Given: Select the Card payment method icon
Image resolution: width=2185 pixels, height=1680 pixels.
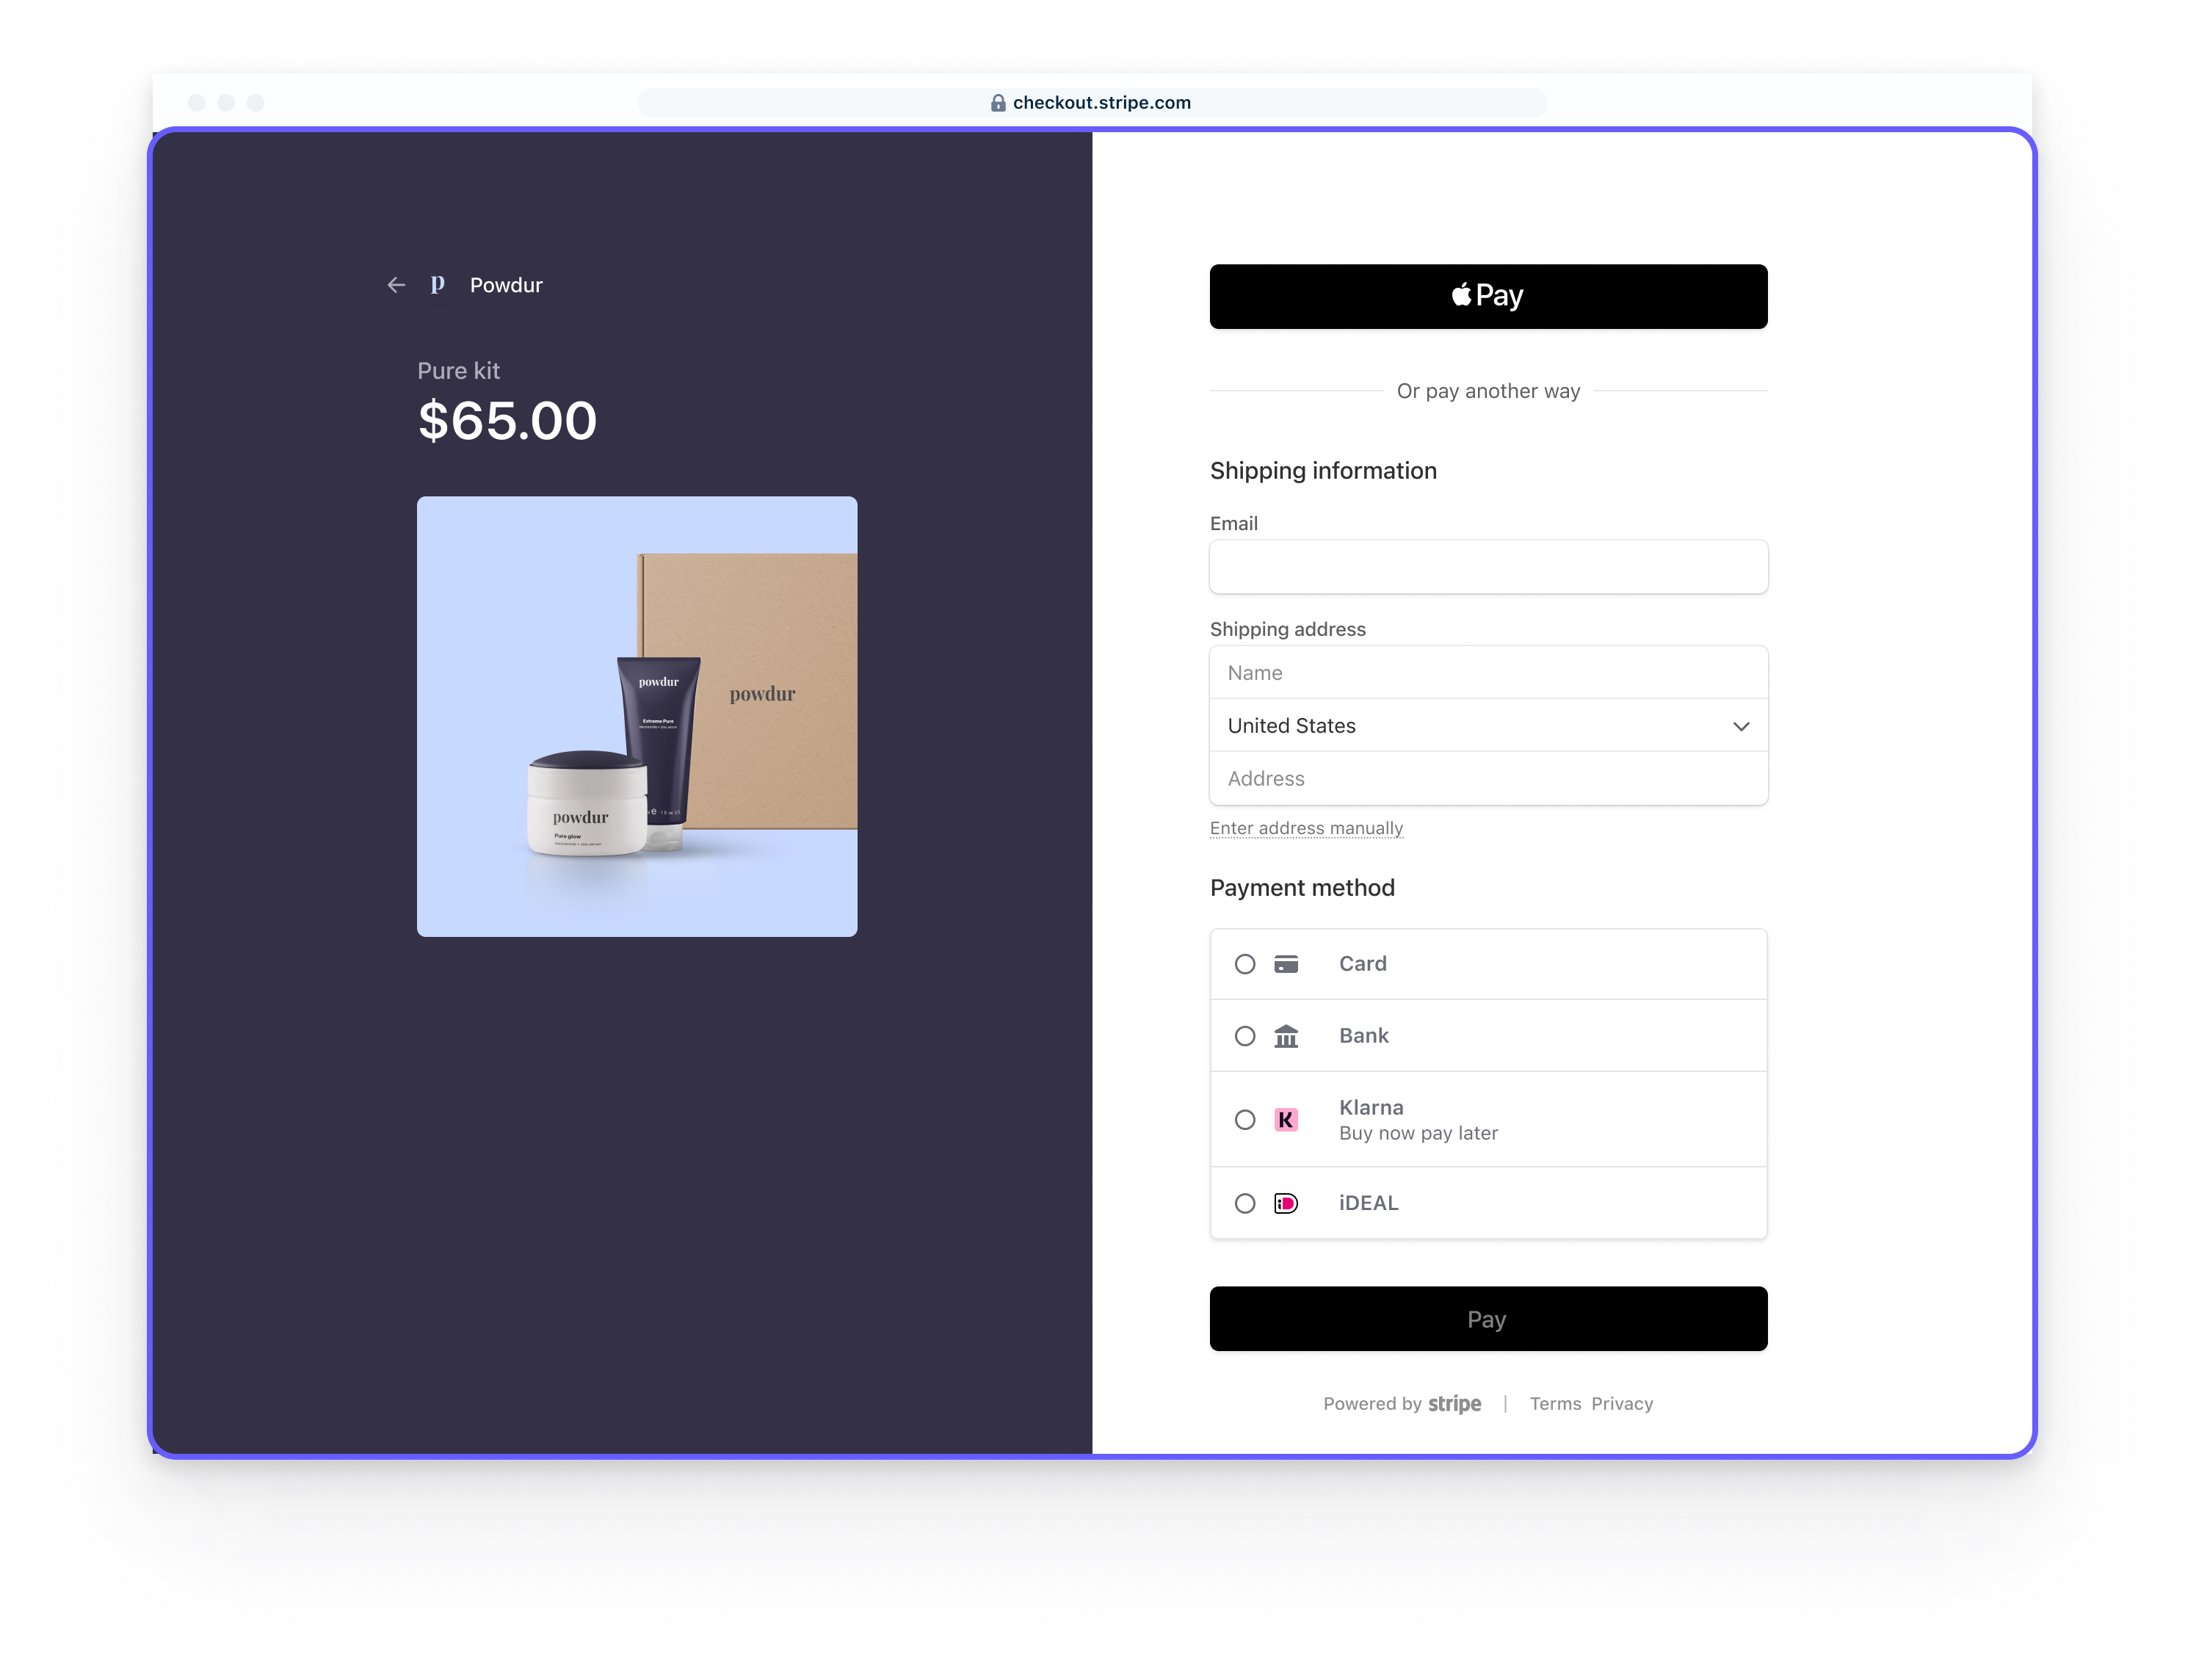Looking at the screenshot, I should click(x=1286, y=963).
